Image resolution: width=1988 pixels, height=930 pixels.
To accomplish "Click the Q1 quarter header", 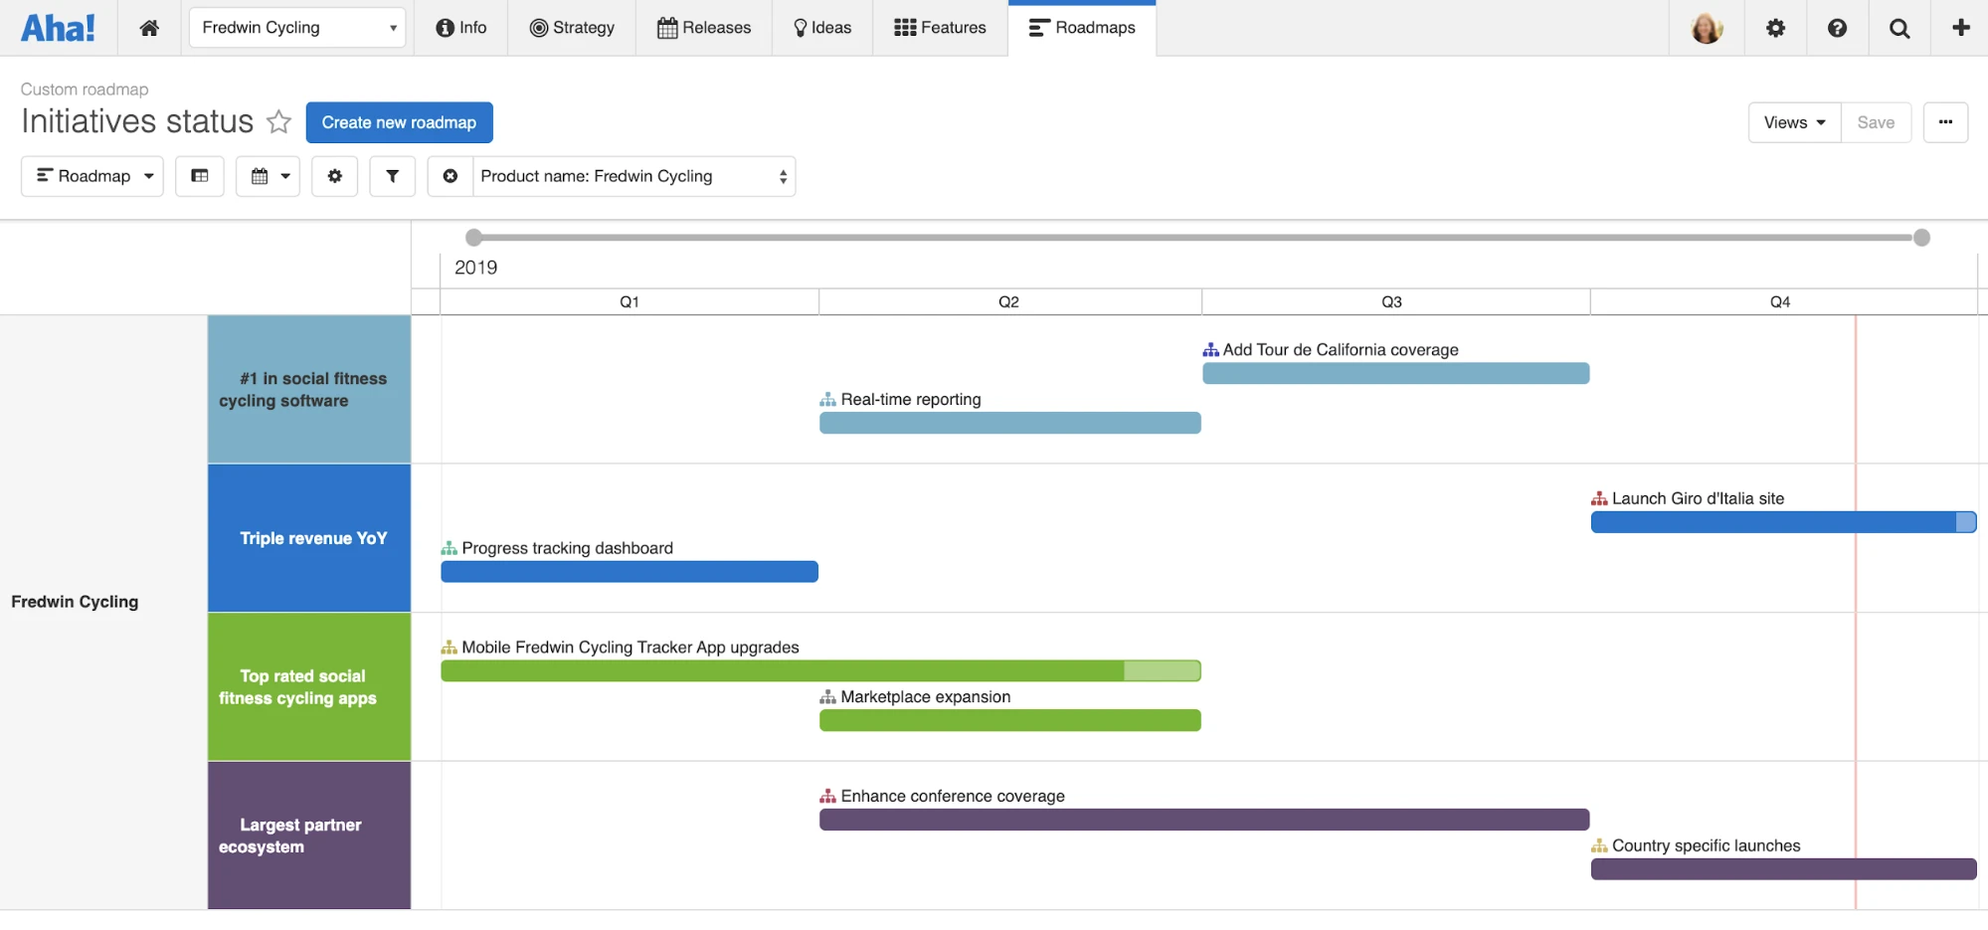I will 630,301.
